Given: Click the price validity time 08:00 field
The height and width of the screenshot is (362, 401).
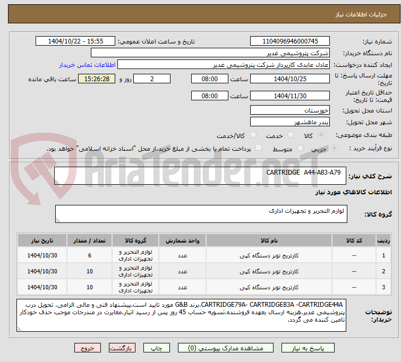Looking at the screenshot, I should click(x=209, y=96).
